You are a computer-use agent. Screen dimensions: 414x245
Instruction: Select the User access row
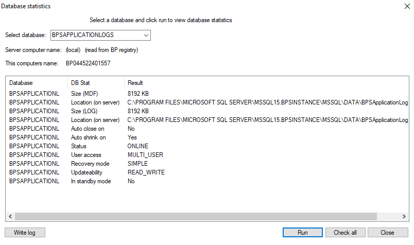(208, 155)
